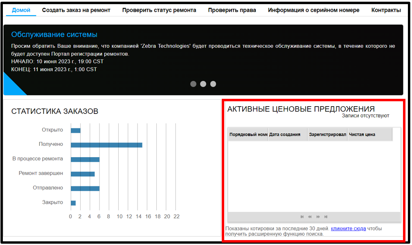The image size is (412, 245).
Task: Go to previous page of quotes table
Action: click(x=310, y=217)
